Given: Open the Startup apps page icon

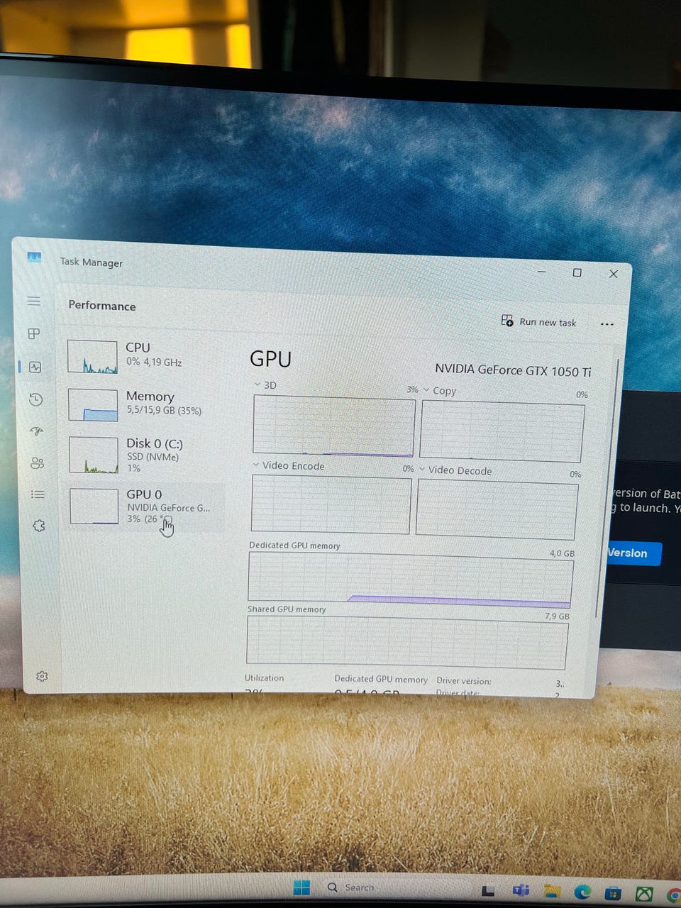Looking at the screenshot, I should point(37,431).
